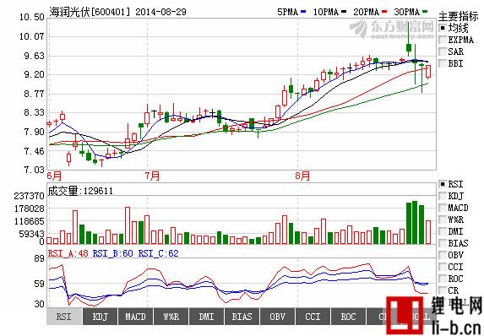Click the last red candlestick on the price chart
This screenshot has height=336, width=484.
pos(428,71)
